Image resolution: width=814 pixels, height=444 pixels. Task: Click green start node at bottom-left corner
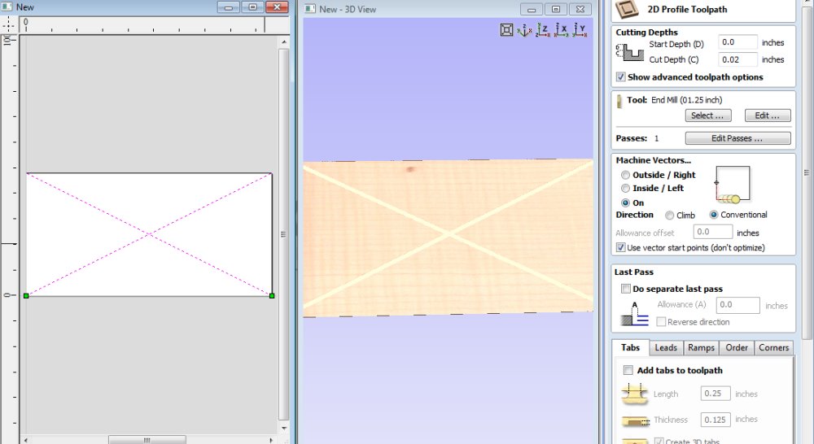[x=26, y=296]
